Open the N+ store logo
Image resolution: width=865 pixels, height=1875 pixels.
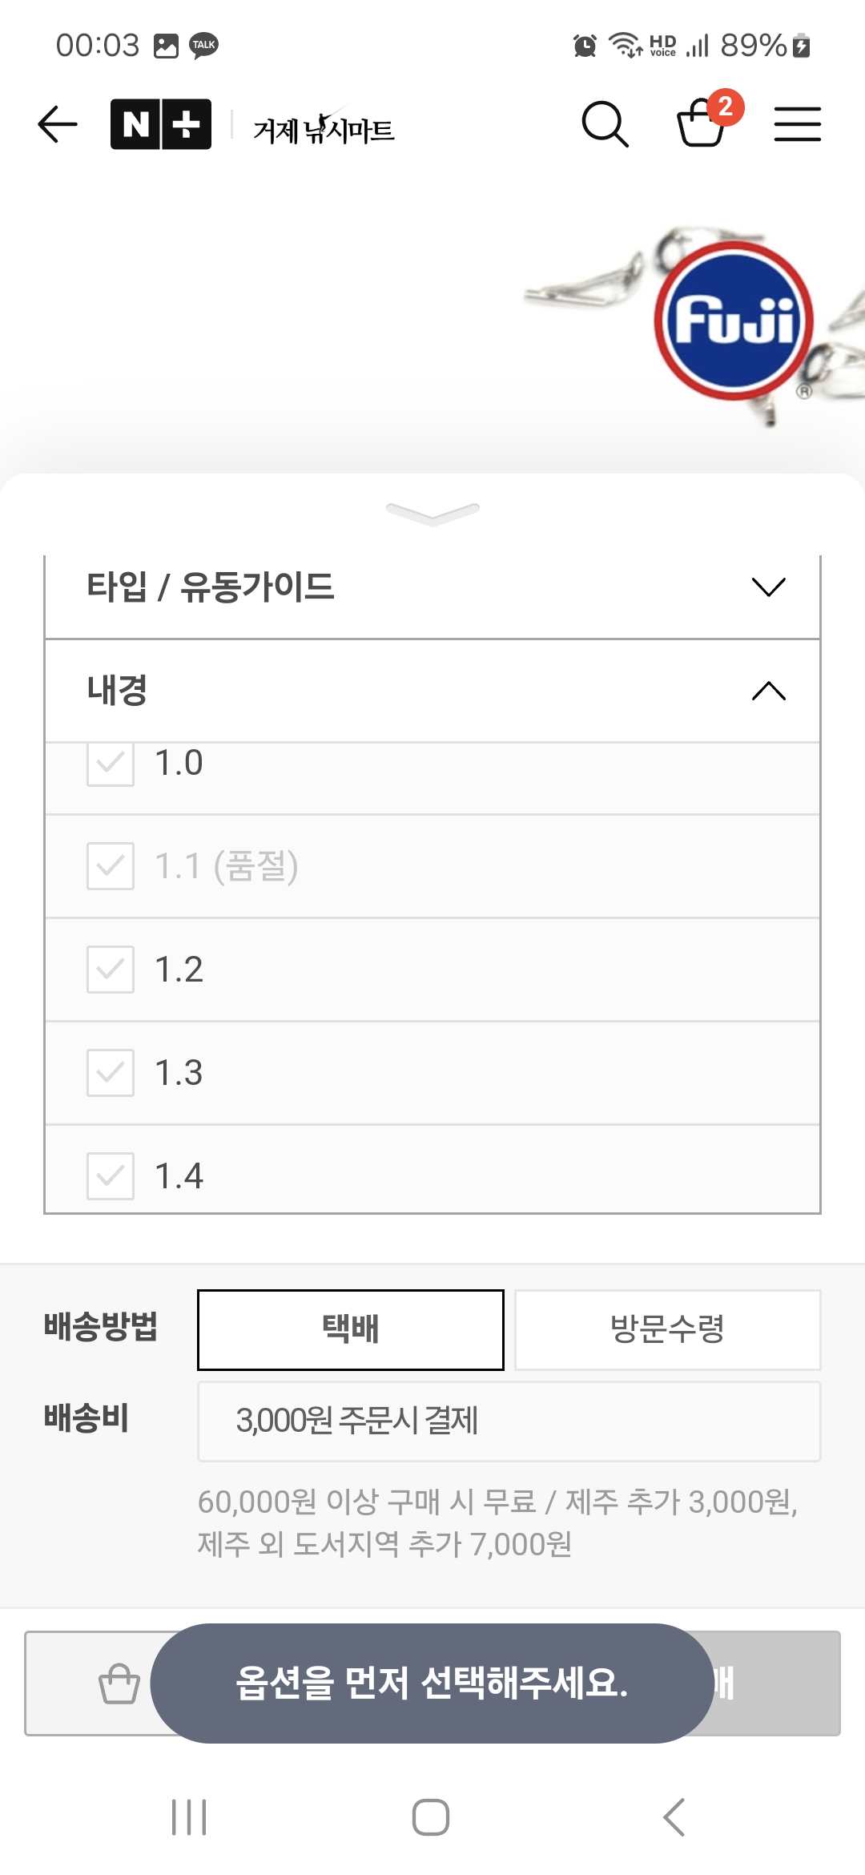coord(160,124)
